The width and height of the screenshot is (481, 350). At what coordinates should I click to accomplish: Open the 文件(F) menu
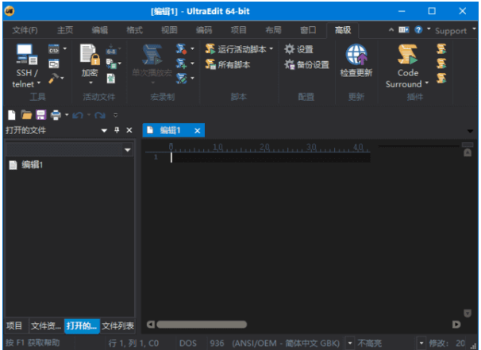coord(25,30)
